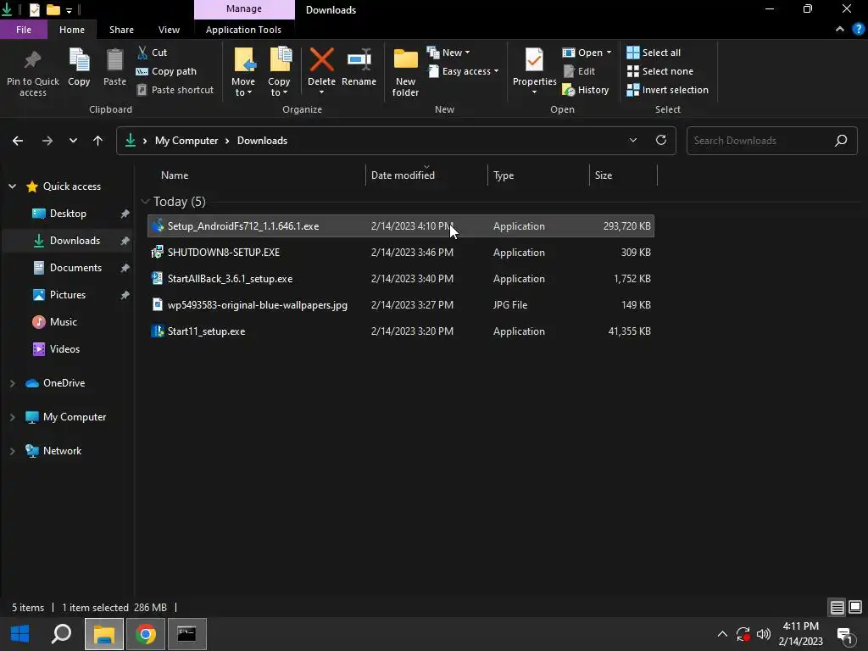Open Desktop in Quick access

68,214
